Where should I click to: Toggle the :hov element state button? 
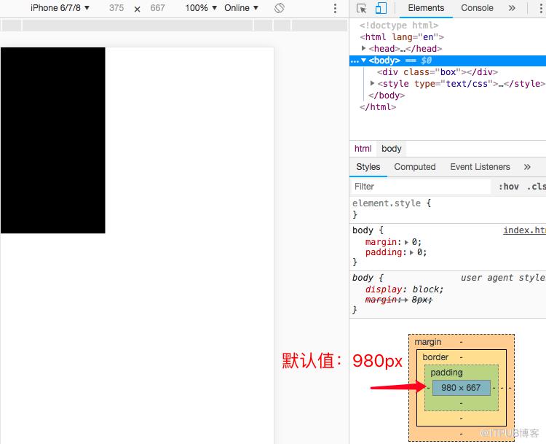click(508, 187)
